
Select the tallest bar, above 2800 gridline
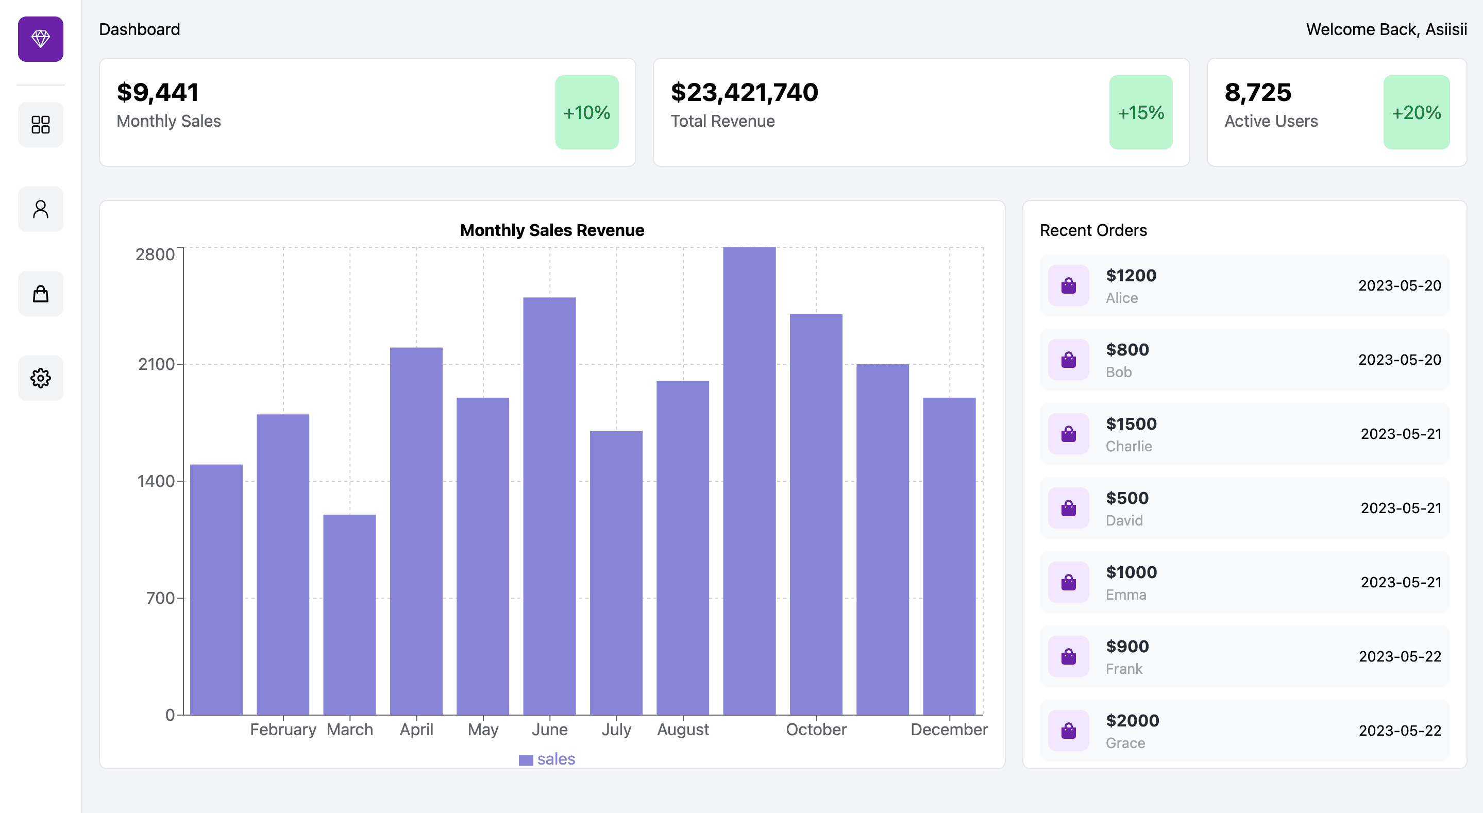tap(750, 481)
